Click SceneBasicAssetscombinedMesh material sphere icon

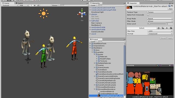pyautogui.click(x=97, y=74)
